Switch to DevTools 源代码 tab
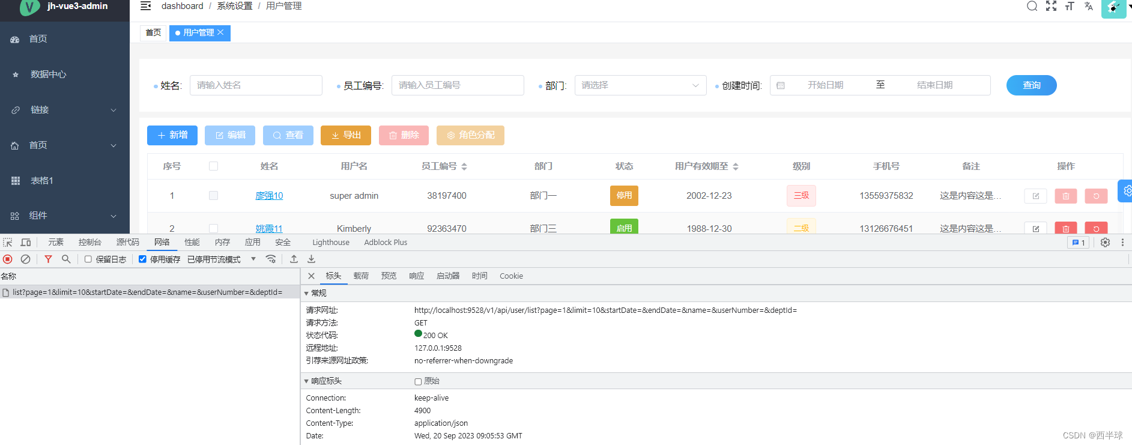This screenshot has height=445, width=1132. 127,243
